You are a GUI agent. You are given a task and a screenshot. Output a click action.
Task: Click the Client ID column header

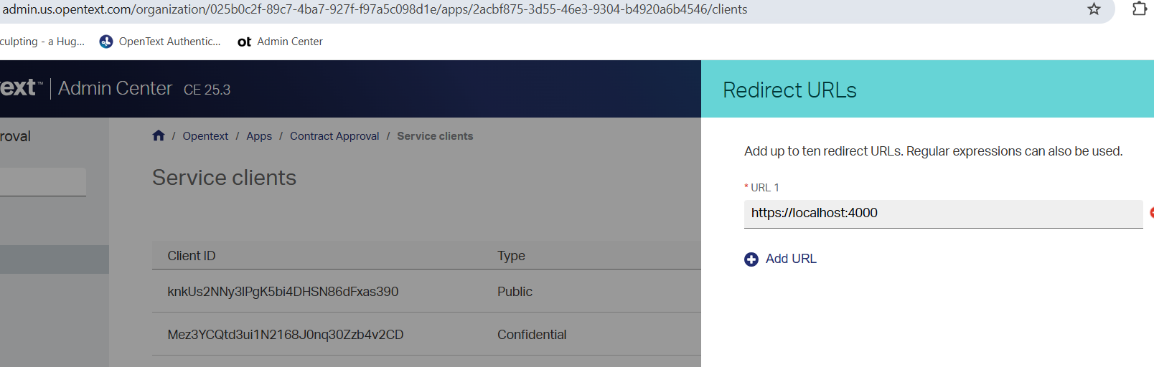coord(192,256)
